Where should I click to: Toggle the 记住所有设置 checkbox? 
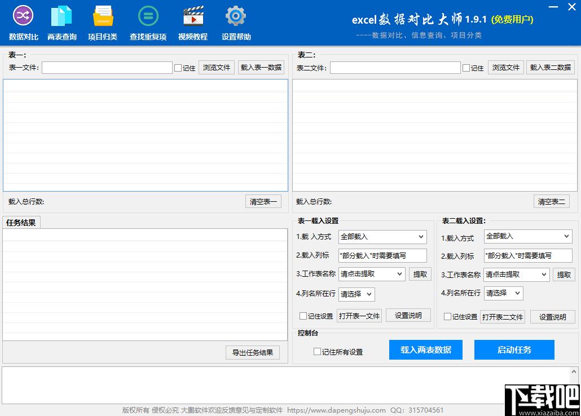coord(318,352)
